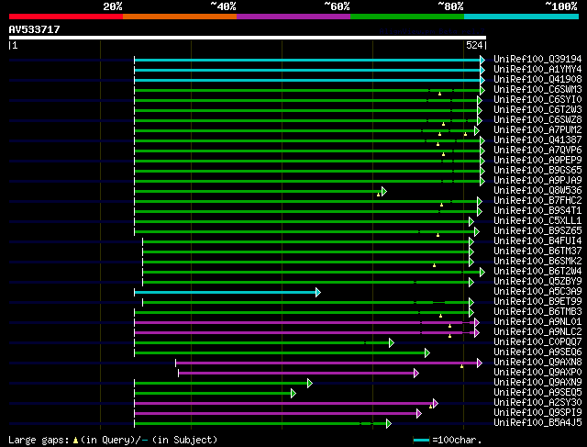This screenshot has width=587, height=447.
Task: Click the UniRef100_A9NL01 label
Action: tap(537, 322)
